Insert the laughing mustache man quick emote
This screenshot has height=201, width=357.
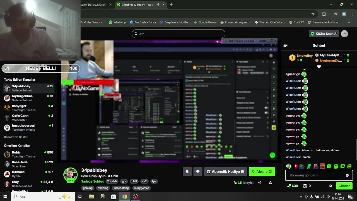coord(322,166)
